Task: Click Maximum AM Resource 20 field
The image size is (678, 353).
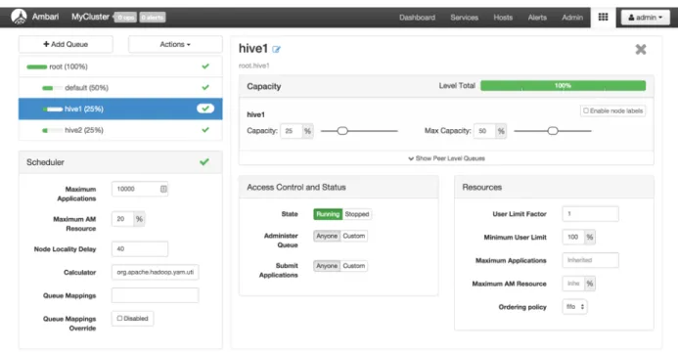Action: coord(123,219)
